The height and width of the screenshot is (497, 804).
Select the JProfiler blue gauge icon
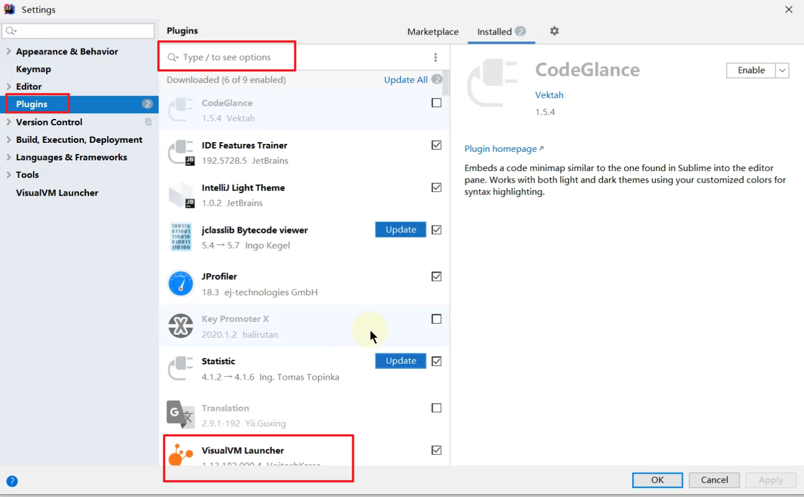181,283
